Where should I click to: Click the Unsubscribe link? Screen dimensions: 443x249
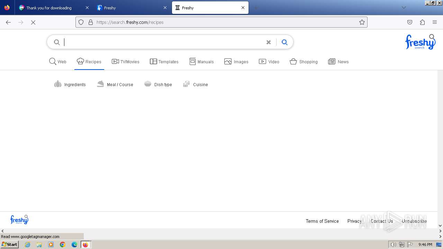[x=414, y=221]
